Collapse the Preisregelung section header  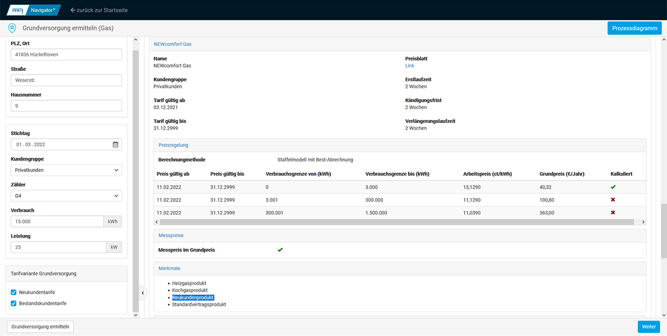pos(174,145)
